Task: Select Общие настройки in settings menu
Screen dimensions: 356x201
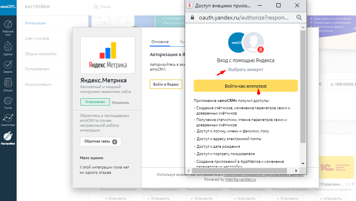Action: click(41, 54)
